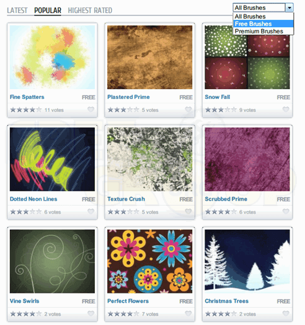The height and width of the screenshot is (325, 305).
Task: Open the Fine Spatters title link
Action: click(x=27, y=97)
